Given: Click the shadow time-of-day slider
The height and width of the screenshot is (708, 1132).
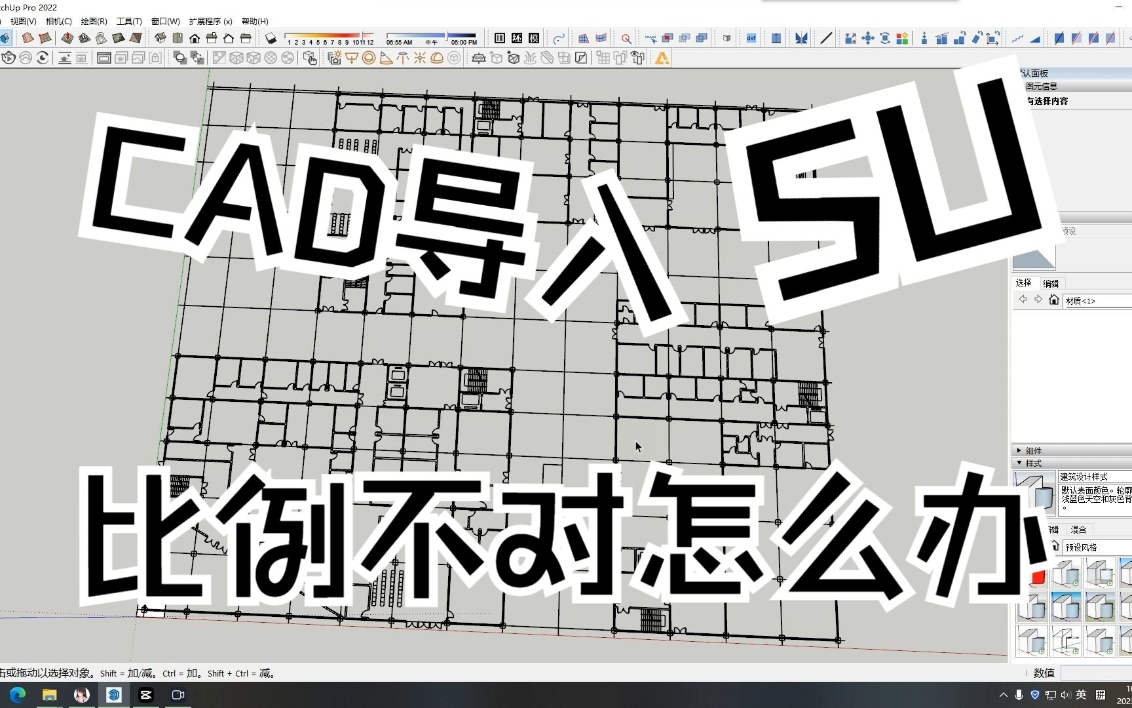Looking at the screenshot, I should coord(430,35).
